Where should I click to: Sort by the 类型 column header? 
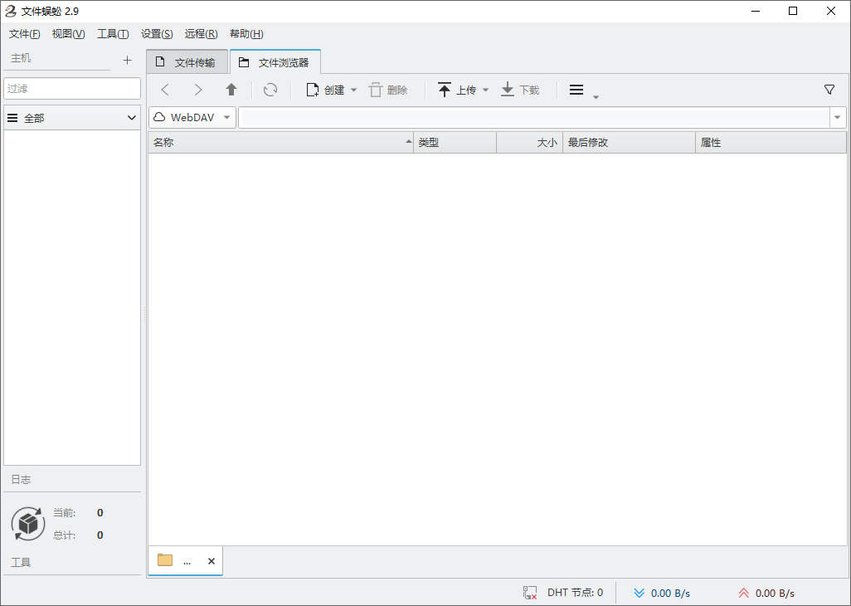(455, 142)
